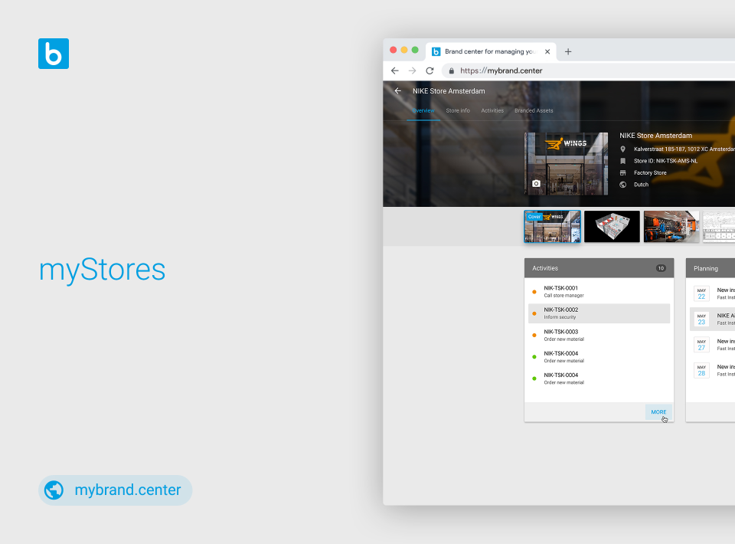735x544 pixels.
Task: Click the bookmark icon next to Store ID
Action: pyautogui.click(x=623, y=161)
